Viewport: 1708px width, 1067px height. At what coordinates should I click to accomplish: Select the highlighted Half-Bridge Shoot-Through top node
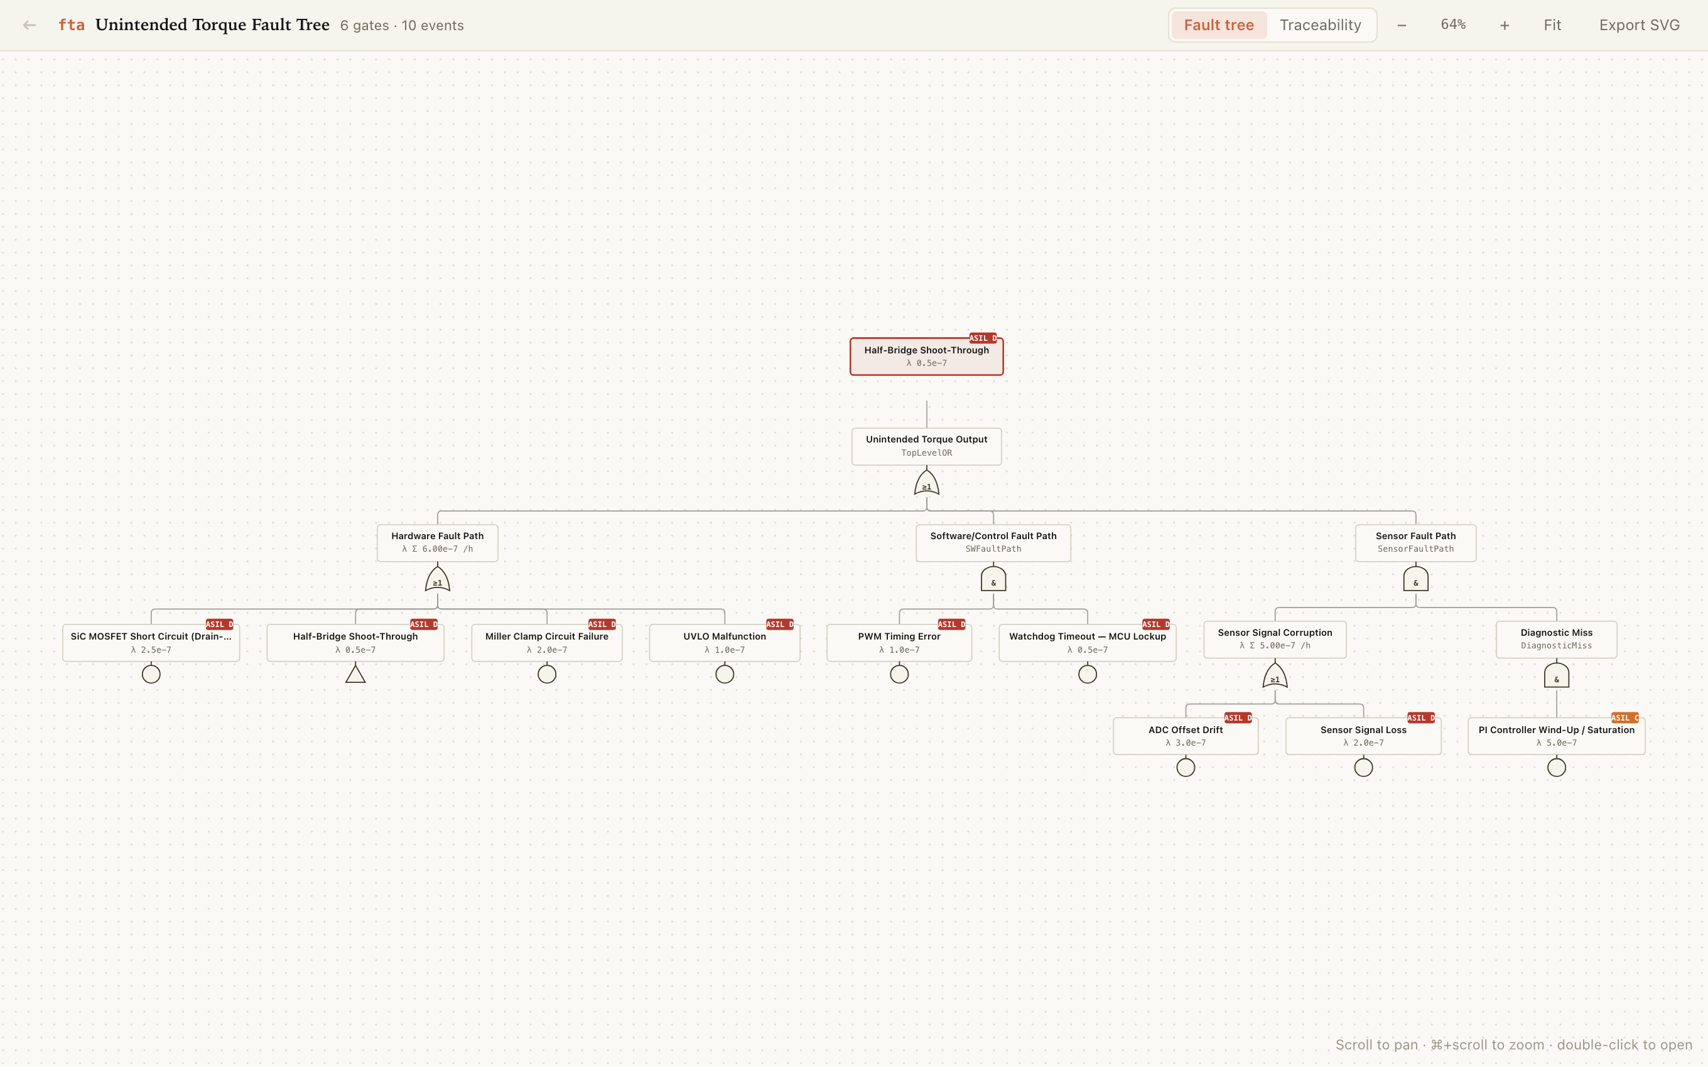coord(927,357)
